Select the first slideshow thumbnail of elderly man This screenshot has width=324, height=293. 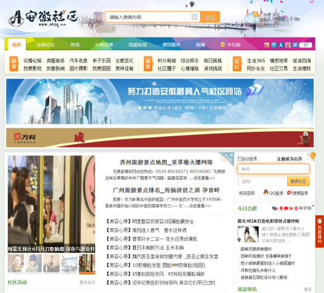(x=16, y=263)
